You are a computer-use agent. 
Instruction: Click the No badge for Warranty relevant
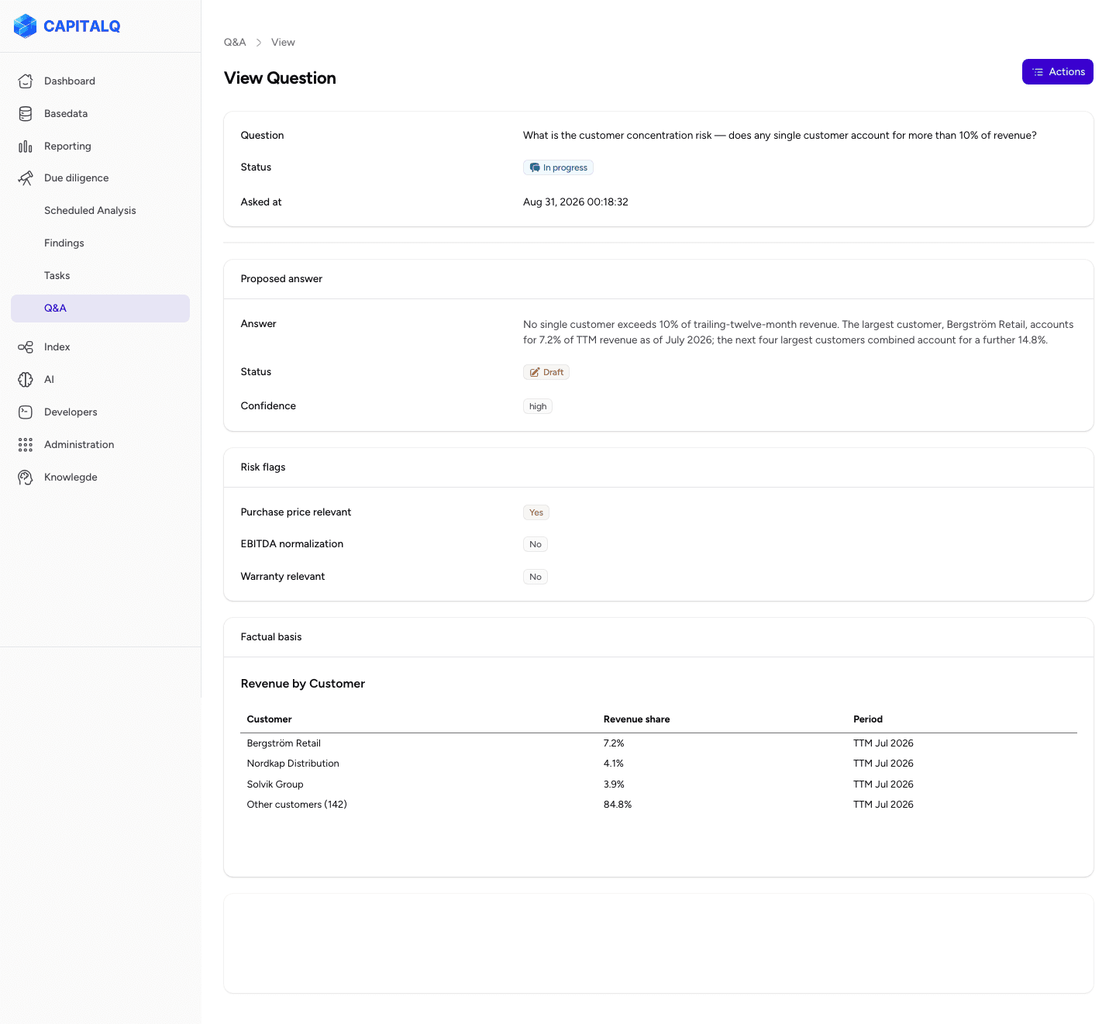536,577
